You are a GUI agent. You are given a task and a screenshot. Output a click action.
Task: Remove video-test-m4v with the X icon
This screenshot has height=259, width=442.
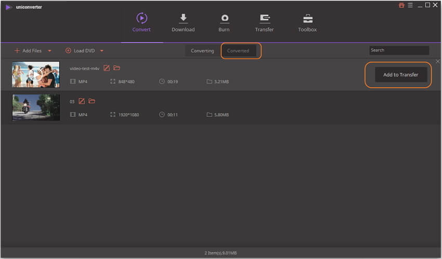(x=437, y=61)
